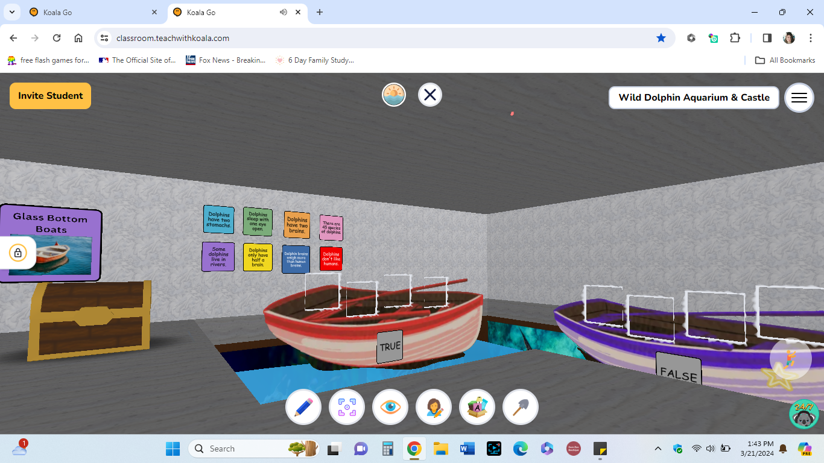Expand hidden system tray icons
This screenshot has width=824, height=463.
[658, 449]
